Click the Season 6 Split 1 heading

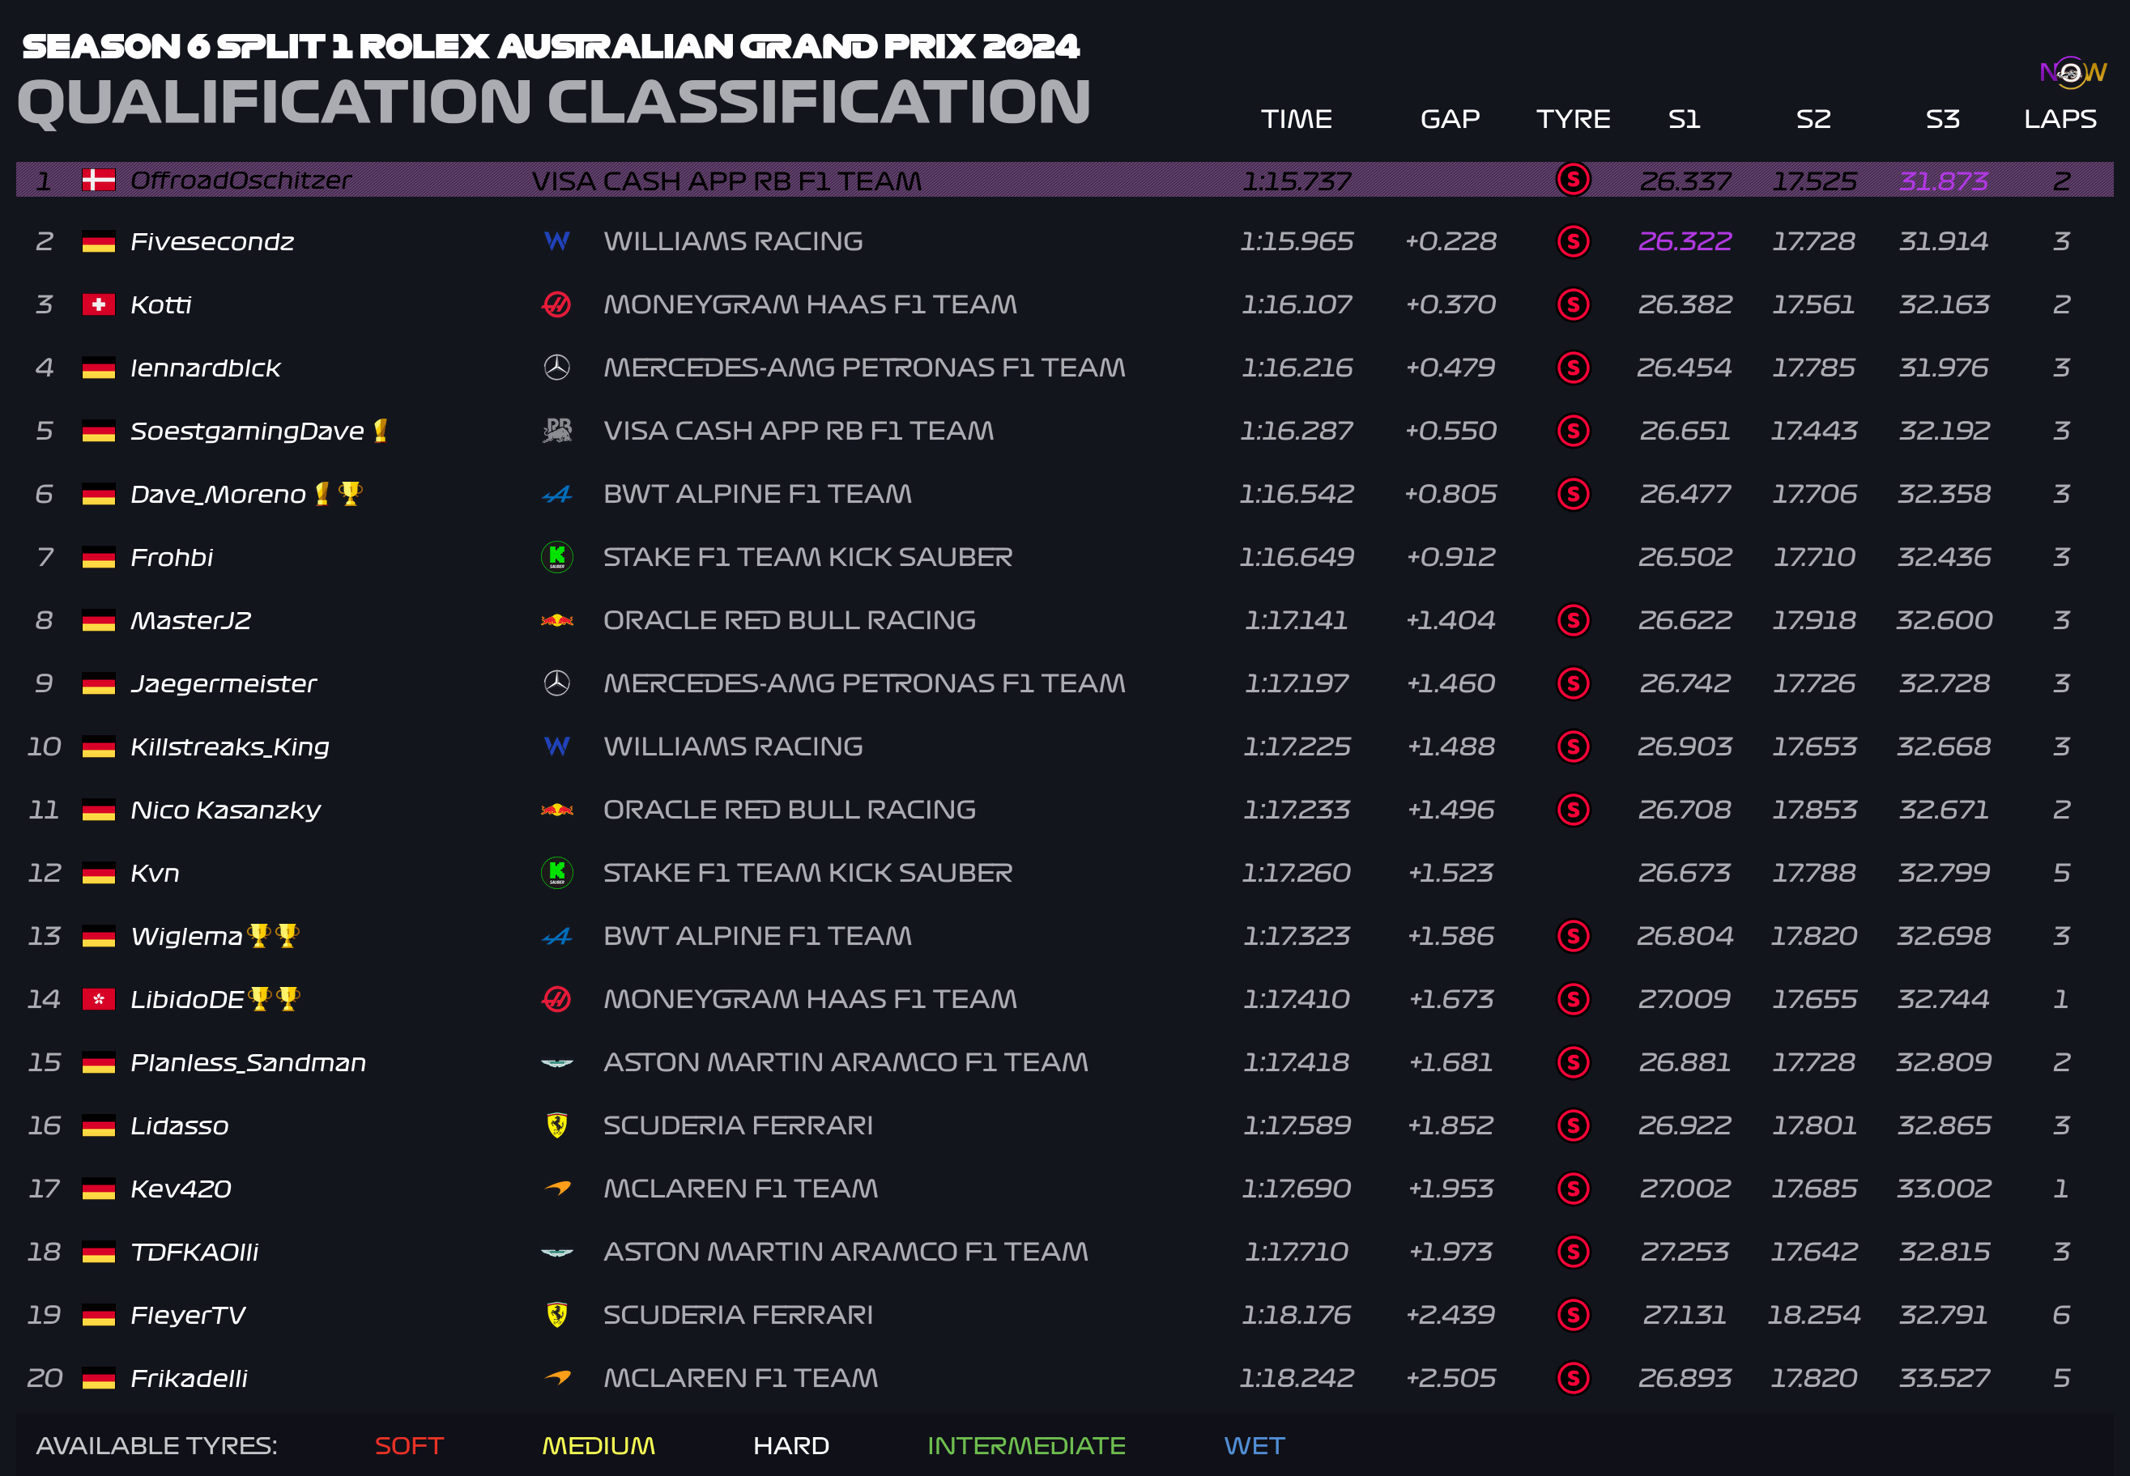point(552,46)
